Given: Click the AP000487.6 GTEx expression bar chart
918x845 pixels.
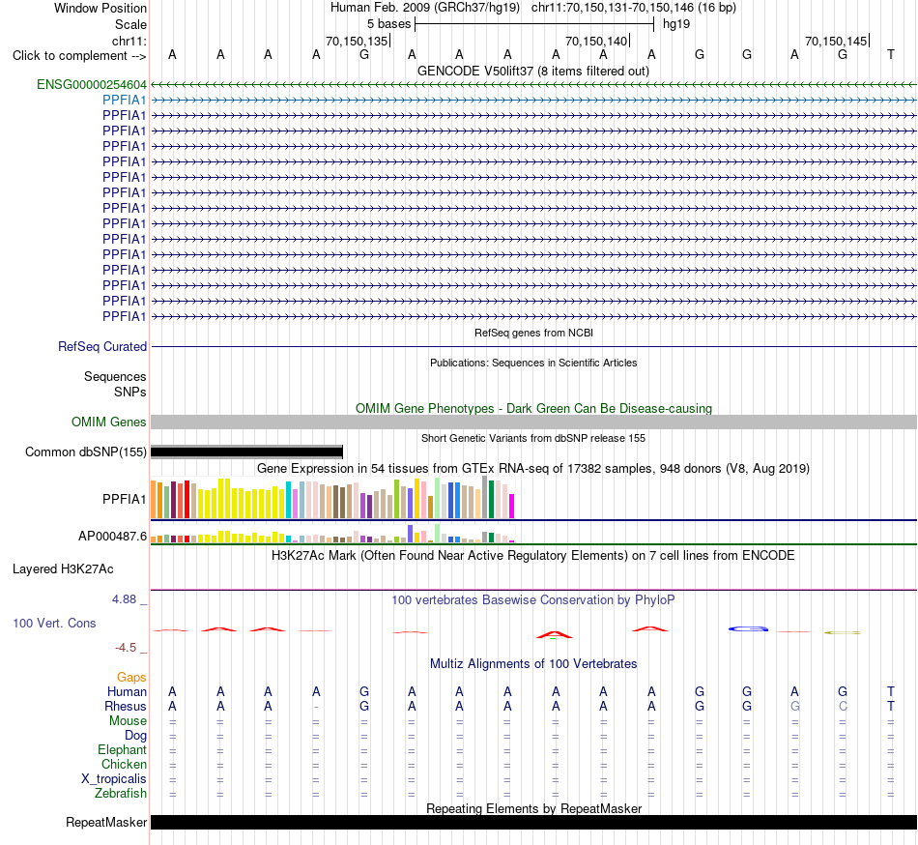Looking at the screenshot, I should coord(332,534).
